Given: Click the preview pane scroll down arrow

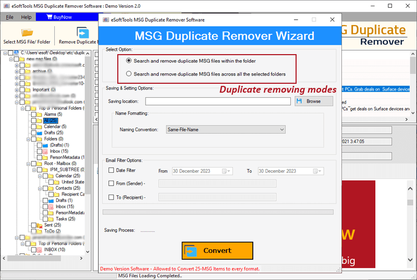Looking at the screenshot, I should [410, 260].
